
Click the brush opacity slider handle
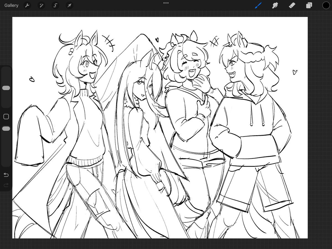click(x=6, y=129)
